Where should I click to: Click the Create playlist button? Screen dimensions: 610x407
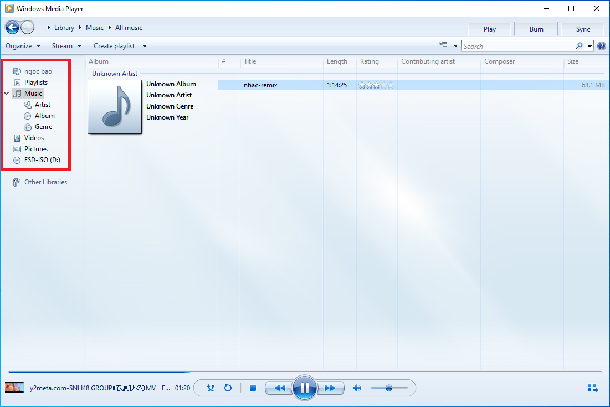pyautogui.click(x=114, y=46)
